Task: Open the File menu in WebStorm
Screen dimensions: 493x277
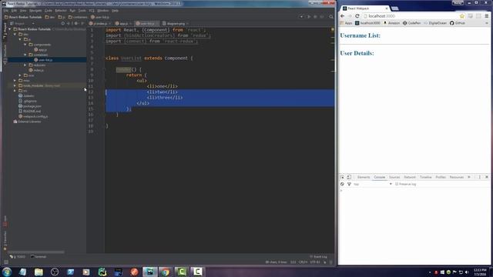Action: [5, 11]
